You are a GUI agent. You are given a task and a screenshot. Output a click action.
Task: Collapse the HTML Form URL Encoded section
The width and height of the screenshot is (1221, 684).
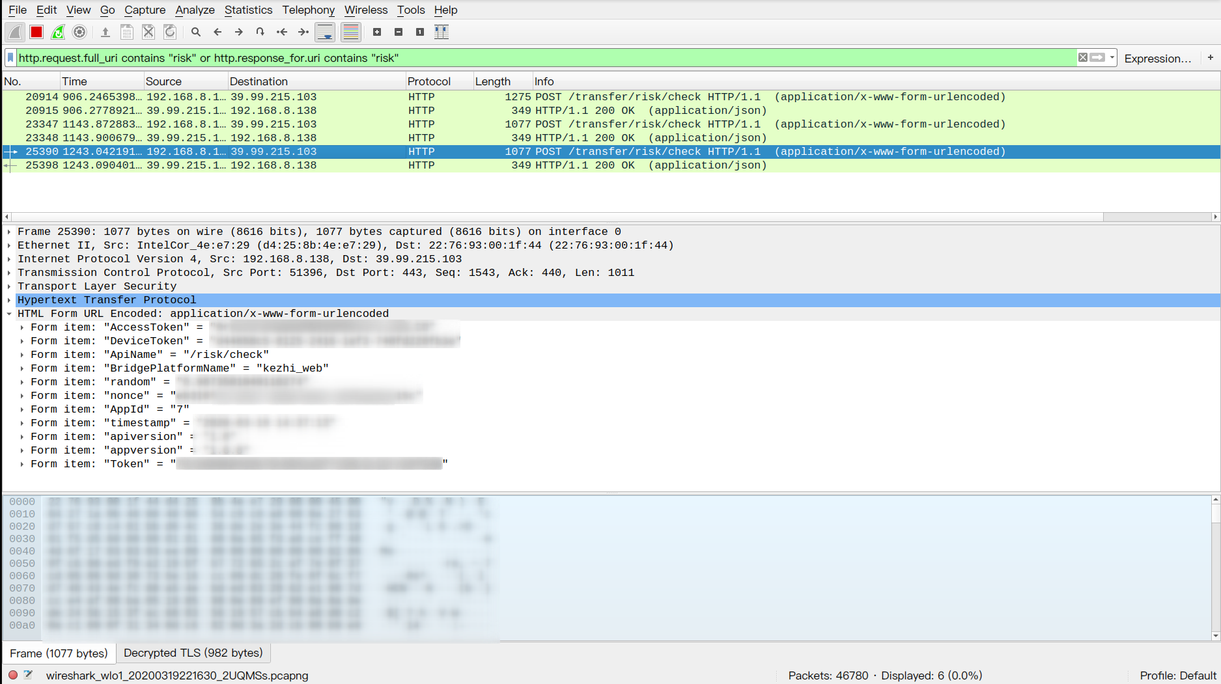point(8,313)
